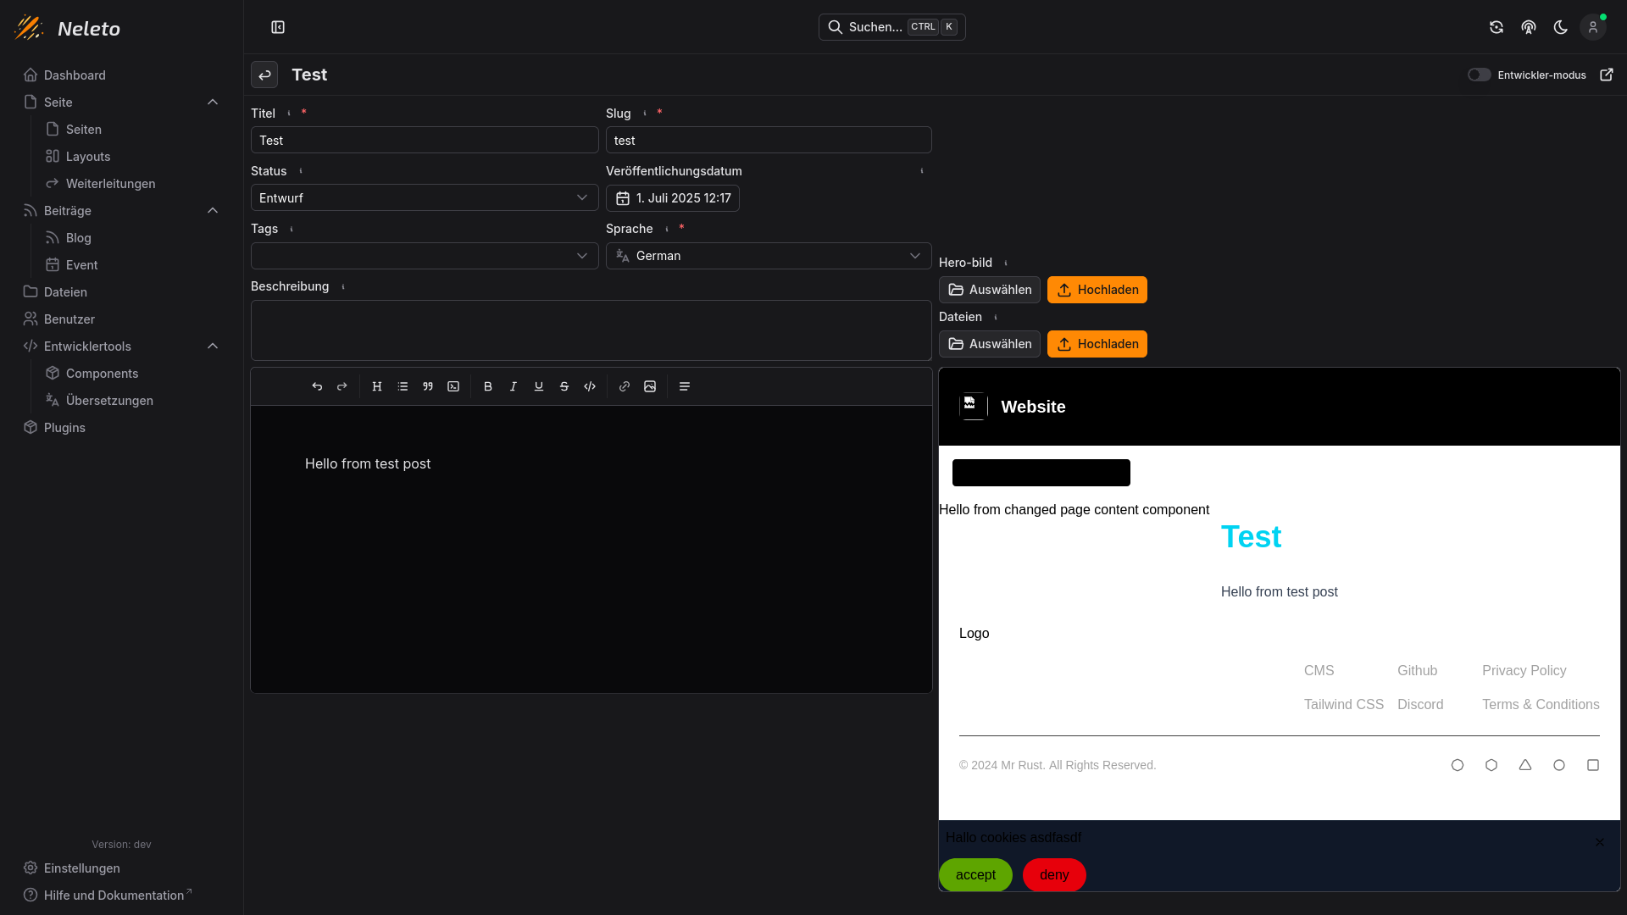
Task: Apply blockquote formatting in editor toolbar
Action: point(428,386)
